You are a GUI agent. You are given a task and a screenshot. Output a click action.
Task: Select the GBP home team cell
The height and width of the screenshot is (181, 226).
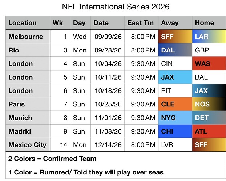click(209, 50)
